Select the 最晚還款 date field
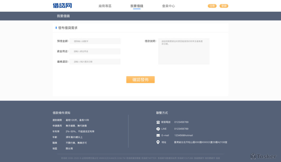Viewport: 281px width, 162px height. point(95,62)
